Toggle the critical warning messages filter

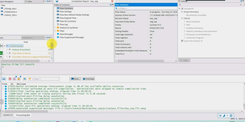[x=14, y=79]
